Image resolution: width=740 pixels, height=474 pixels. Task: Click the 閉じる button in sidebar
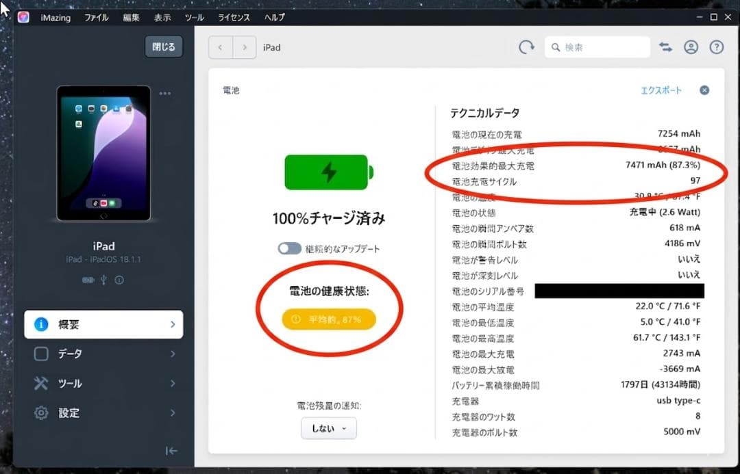click(164, 47)
